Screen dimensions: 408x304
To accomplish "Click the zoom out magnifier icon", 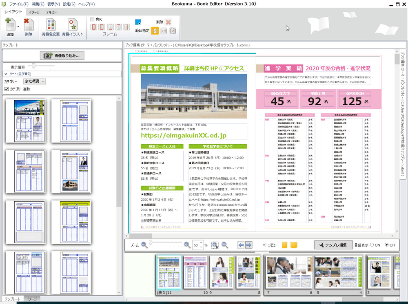I will click(x=144, y=245).
